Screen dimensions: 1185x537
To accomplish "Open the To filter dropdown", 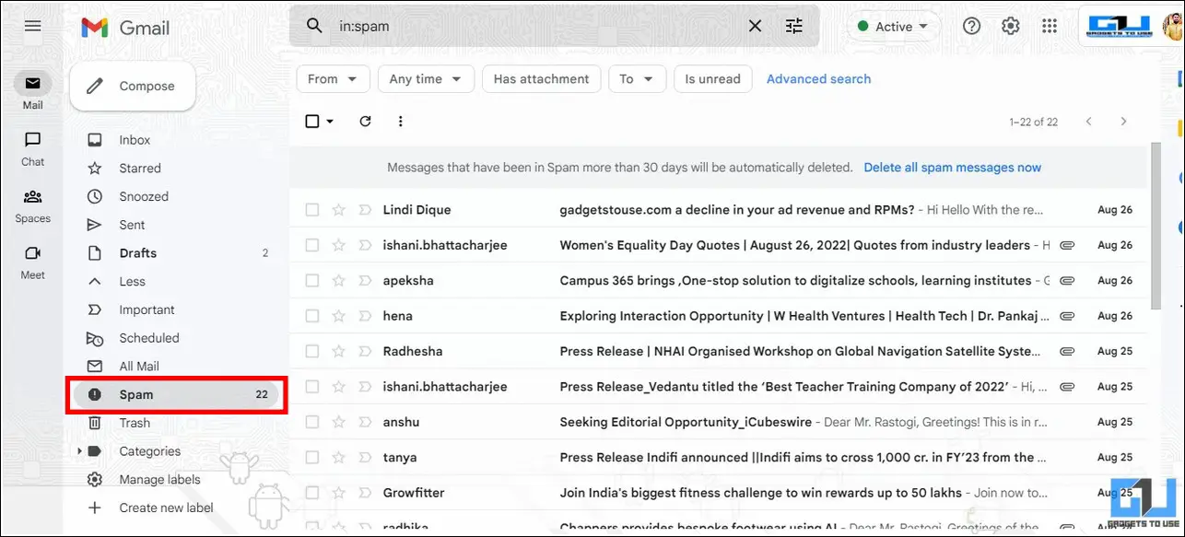I will [637, 79].
